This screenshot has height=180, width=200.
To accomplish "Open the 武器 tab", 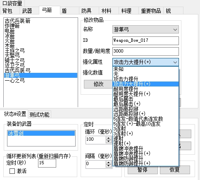I will coord(29,11).
